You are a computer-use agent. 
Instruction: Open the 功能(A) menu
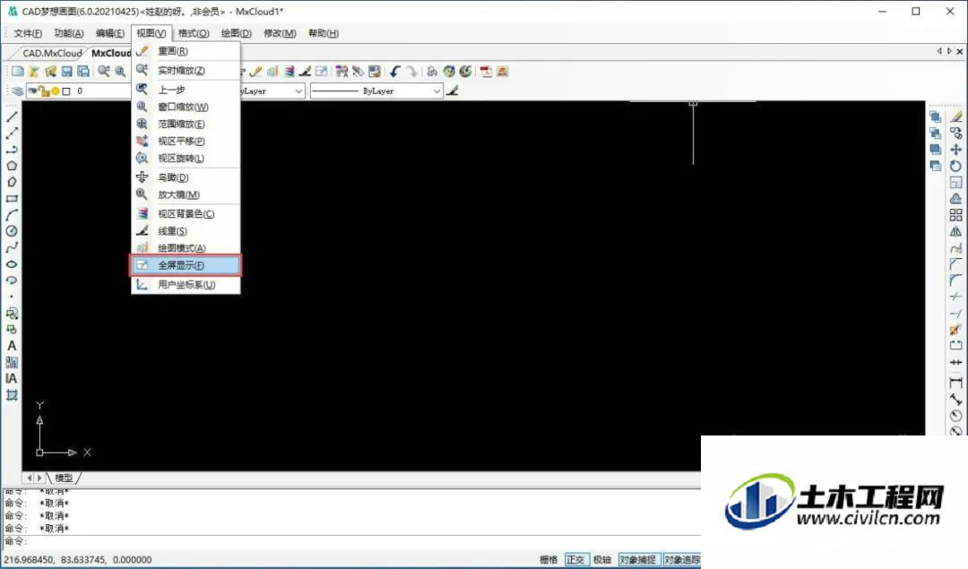68,33
